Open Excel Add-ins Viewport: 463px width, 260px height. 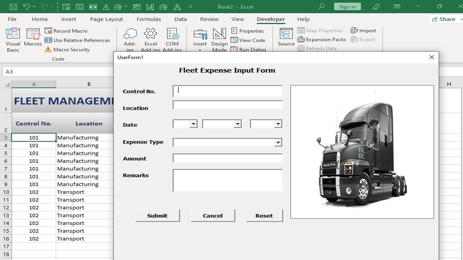pyautogui.click(x=150, y=40)
